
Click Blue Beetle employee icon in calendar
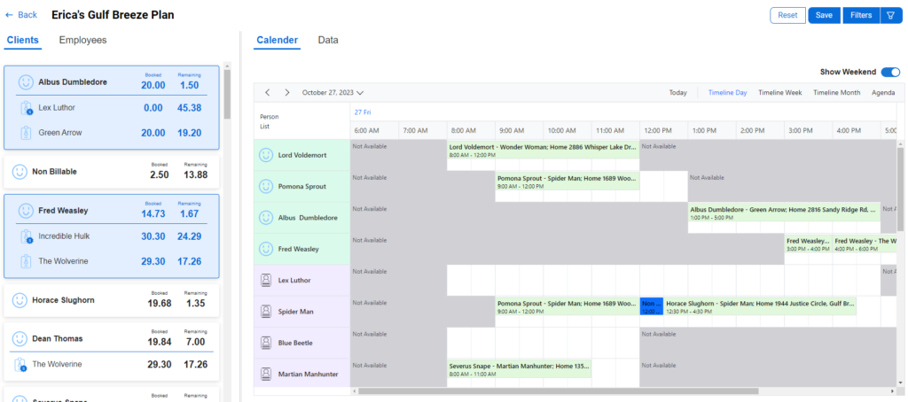(266, 343)
